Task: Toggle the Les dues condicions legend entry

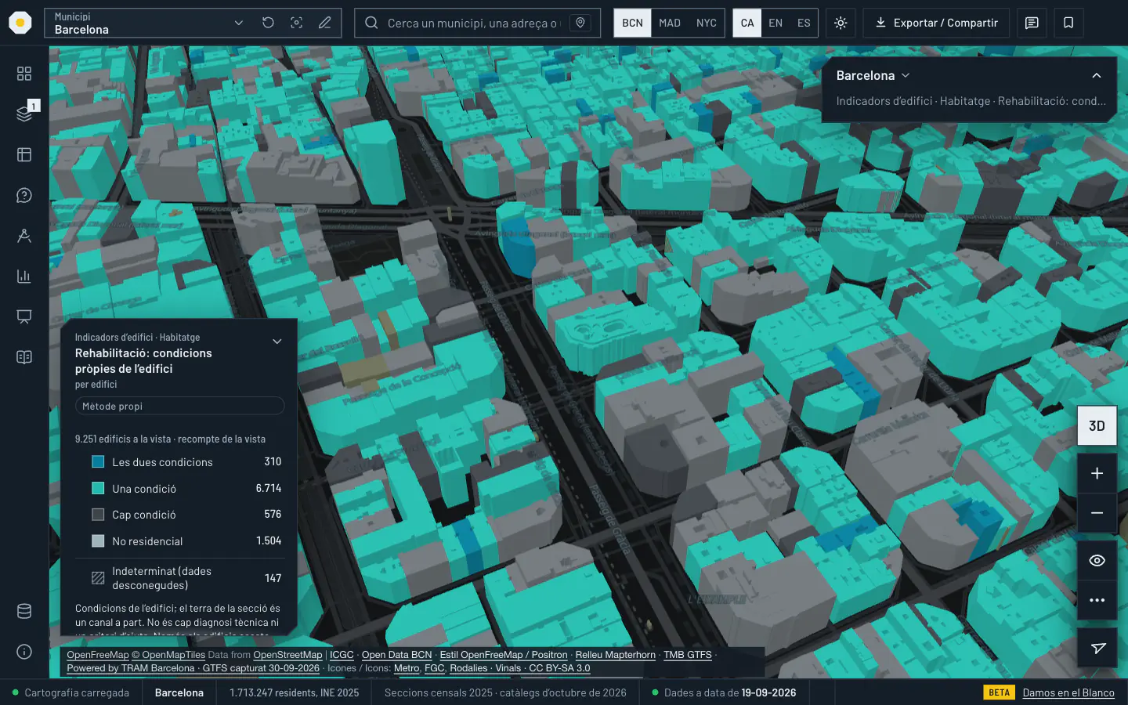Action: [x=179, y=462]
